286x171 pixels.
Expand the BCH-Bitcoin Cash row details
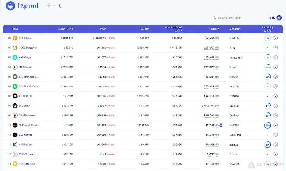click(x=276, y=86)
